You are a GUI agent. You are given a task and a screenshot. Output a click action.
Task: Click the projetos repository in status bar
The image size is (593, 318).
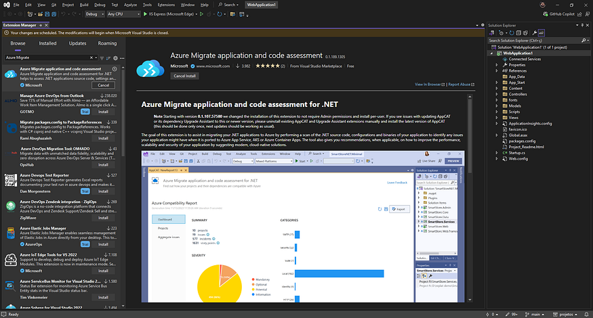click(565, 314)
